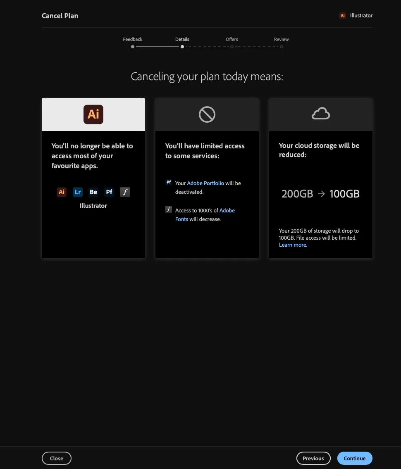Click the large Illustrator Ai logo card icon
The height and width of the screenshot is (469, 401).
click(x=93, y=114)
